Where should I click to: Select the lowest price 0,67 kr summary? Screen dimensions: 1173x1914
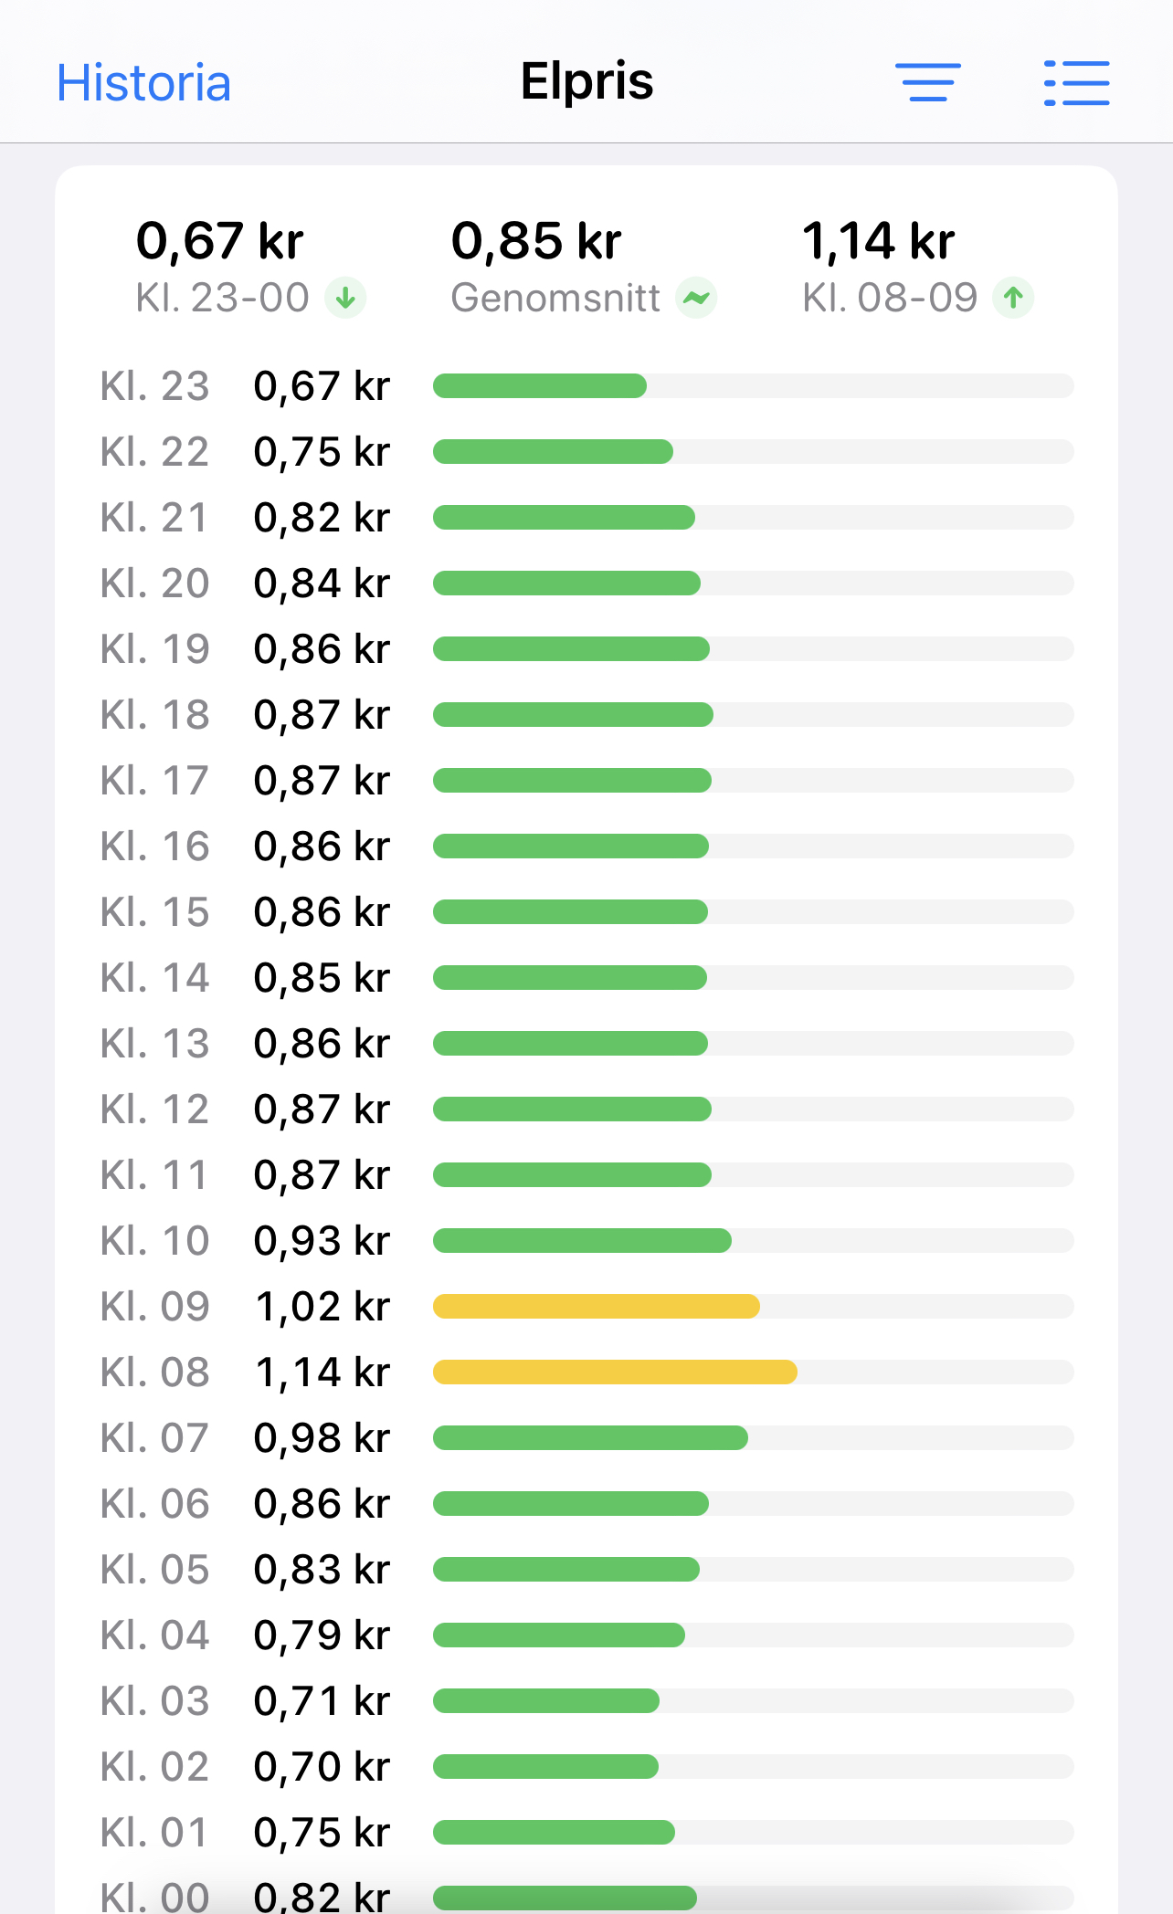point(250,266)
